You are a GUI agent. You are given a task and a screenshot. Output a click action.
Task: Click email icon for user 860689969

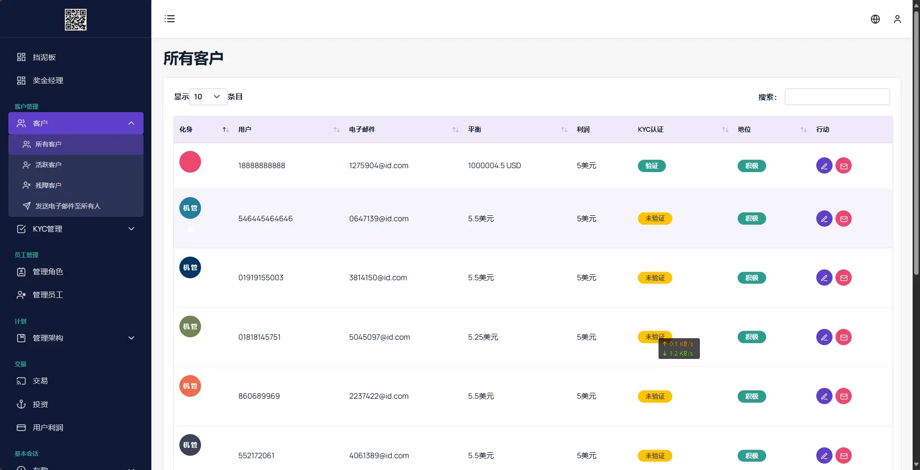tap(843, 397)
